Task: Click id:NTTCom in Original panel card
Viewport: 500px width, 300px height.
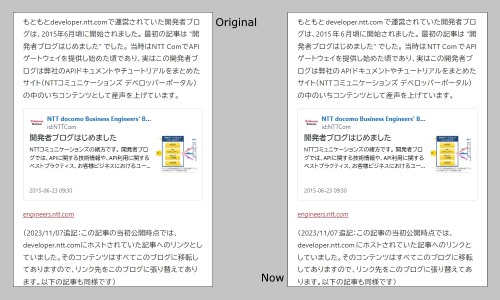Action: pos(61,127)
